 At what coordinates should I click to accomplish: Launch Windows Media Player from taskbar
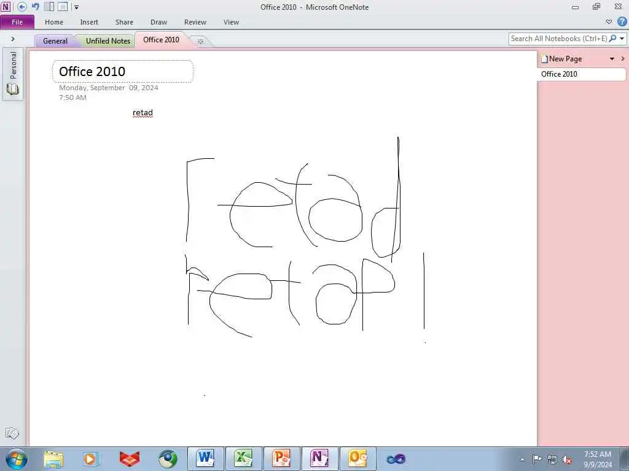coord(91,459)
